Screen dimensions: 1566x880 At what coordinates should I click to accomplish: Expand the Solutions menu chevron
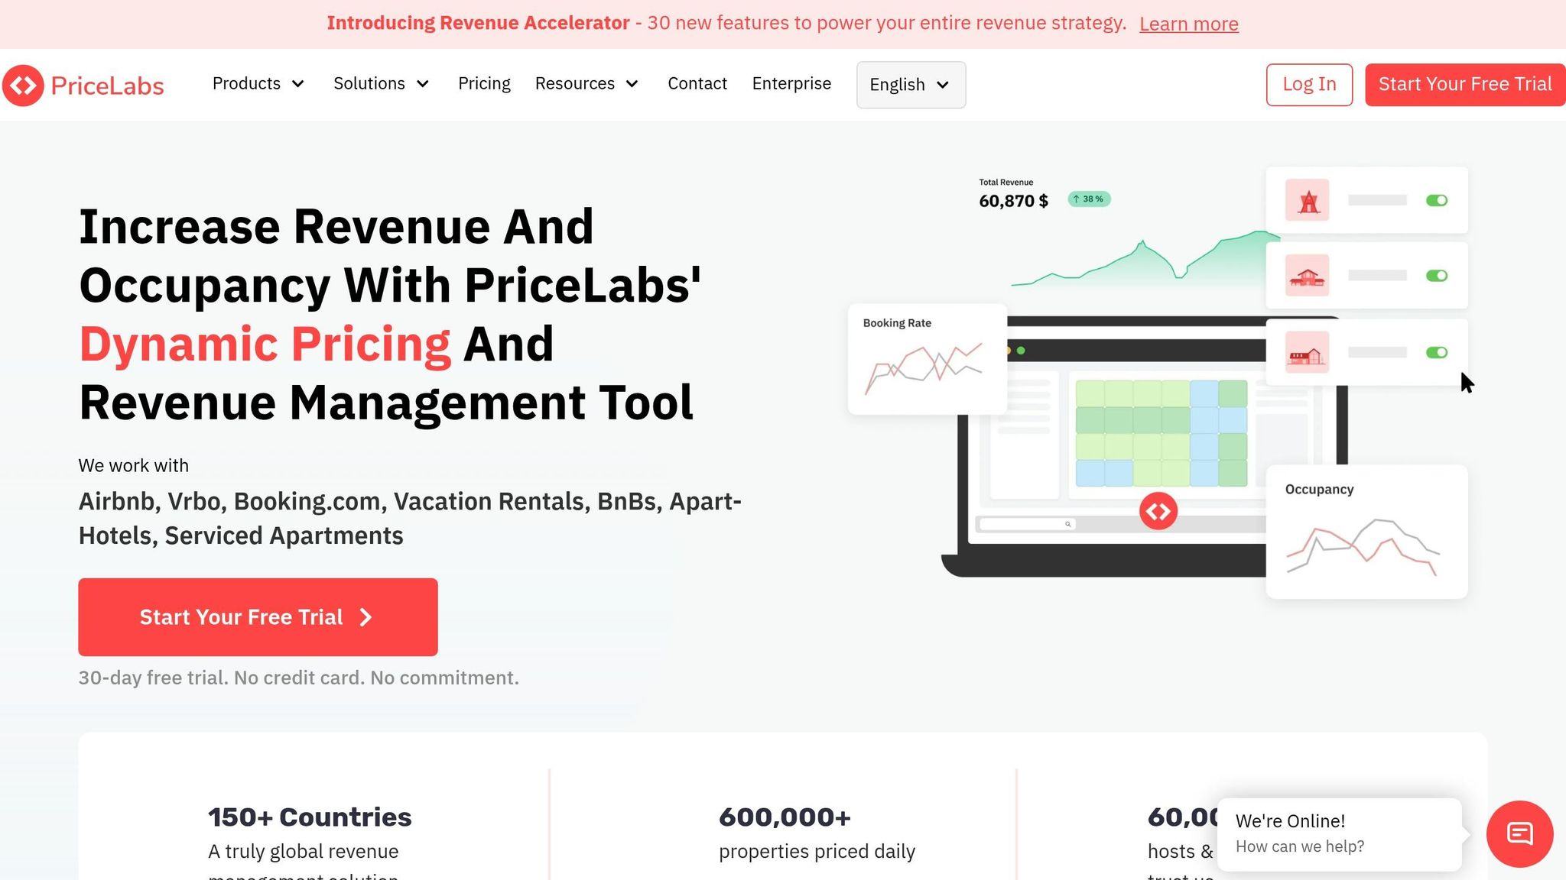[x=423, y=84]
